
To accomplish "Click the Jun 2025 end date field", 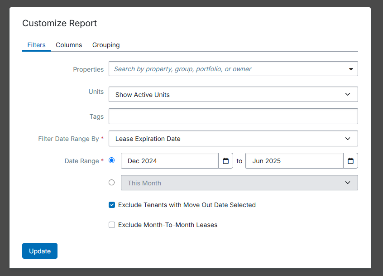I will coord(294,161).
